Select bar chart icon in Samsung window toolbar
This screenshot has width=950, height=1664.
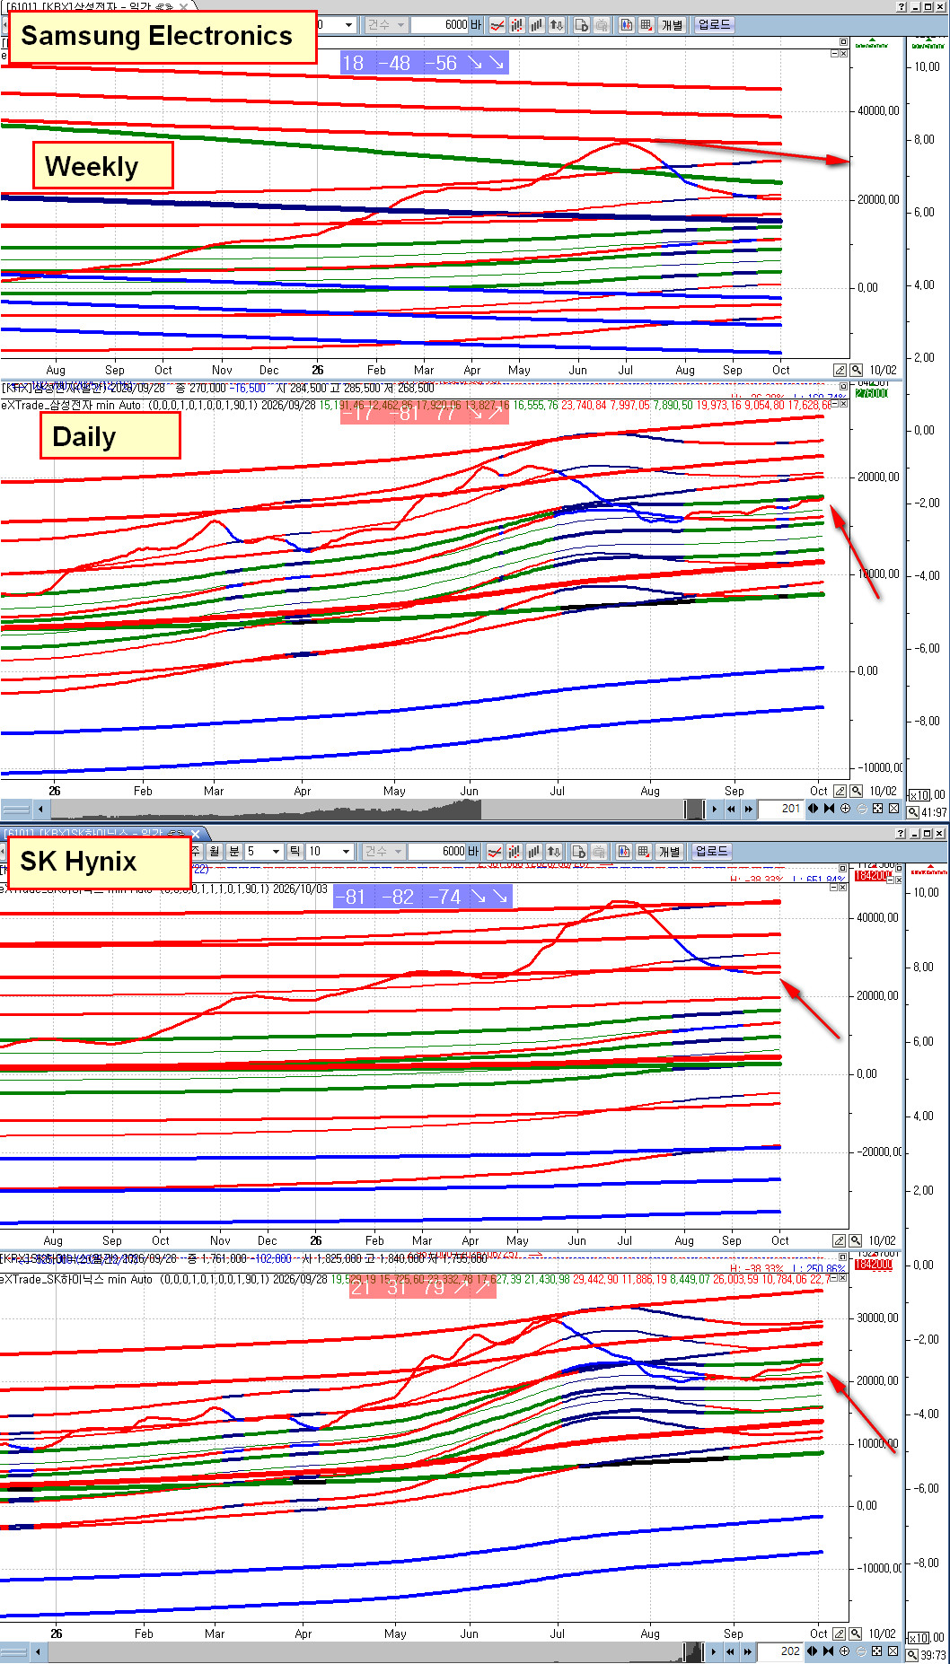[537, 25]
